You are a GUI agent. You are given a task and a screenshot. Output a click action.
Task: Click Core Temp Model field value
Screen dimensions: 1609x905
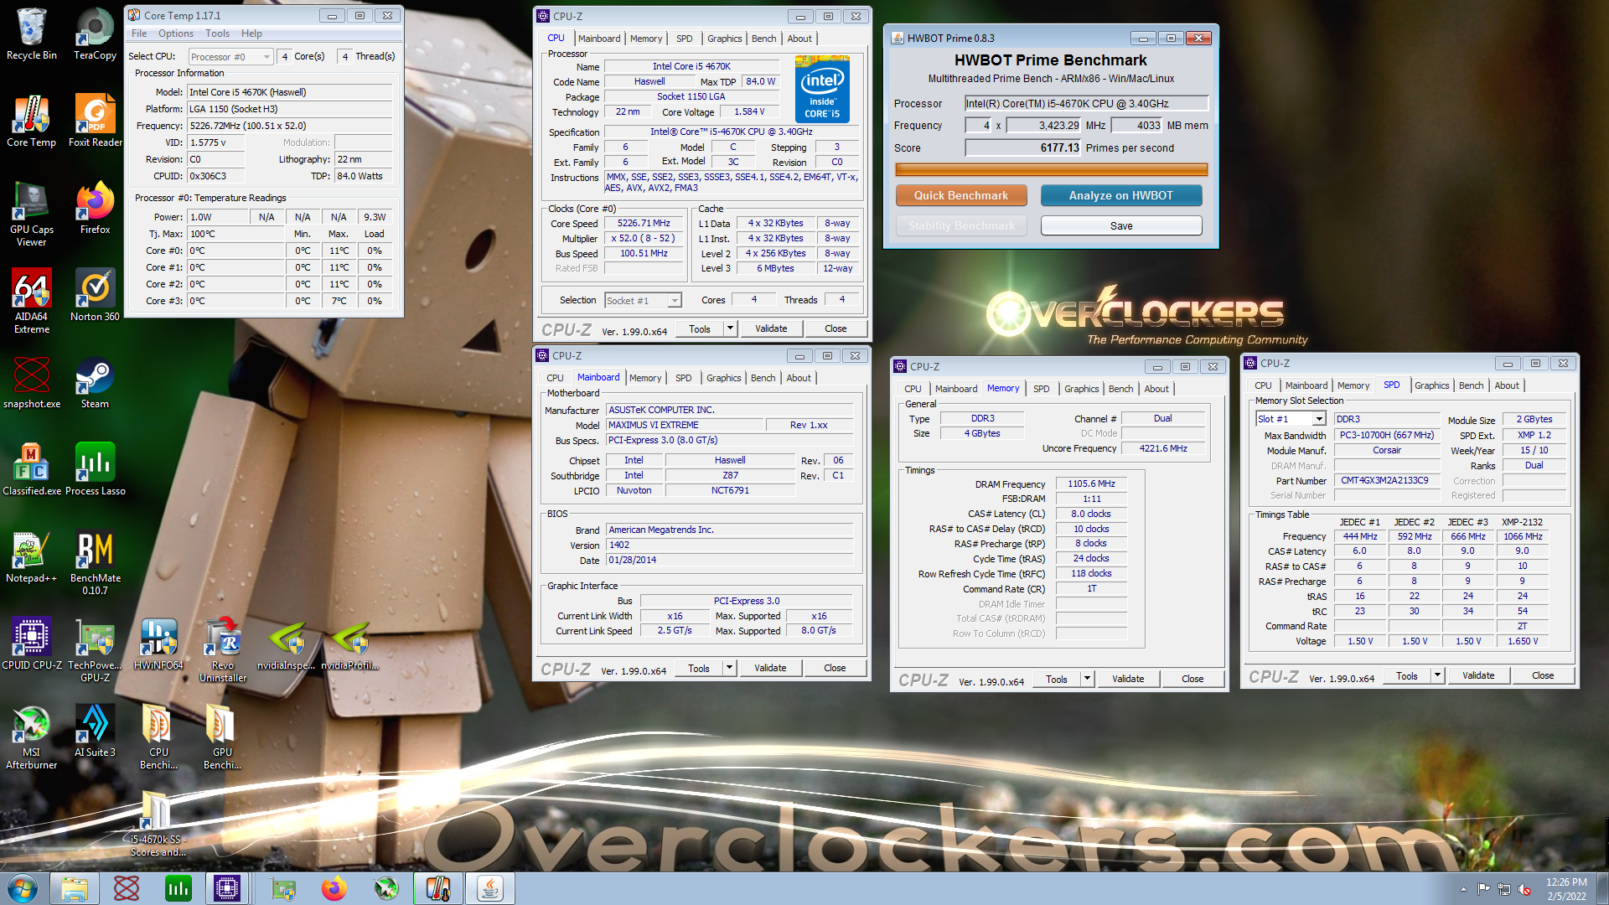290,92
